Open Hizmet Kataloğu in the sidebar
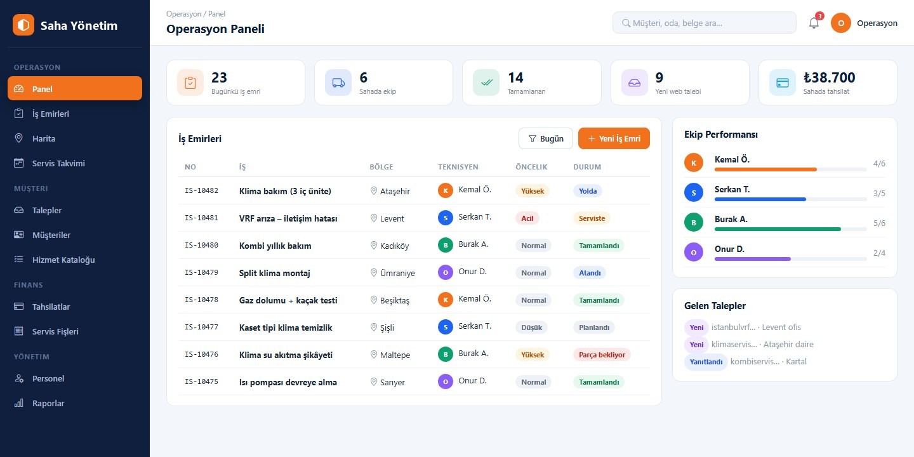 [x=75, y=260]
